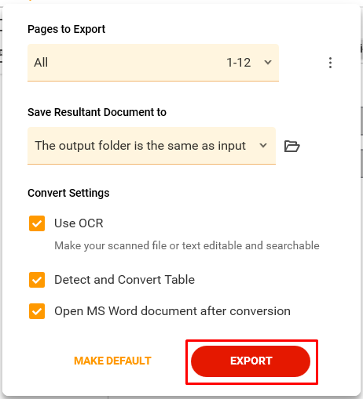Select the output folder same as input field
This screenshot has height=399, width=363.
(x=152, y=146)
